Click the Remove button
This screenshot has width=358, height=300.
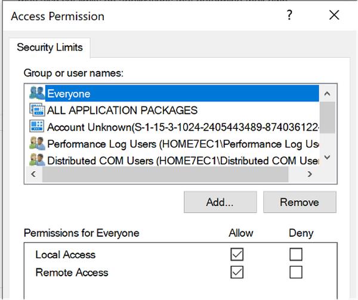click(x=300, y=202)
